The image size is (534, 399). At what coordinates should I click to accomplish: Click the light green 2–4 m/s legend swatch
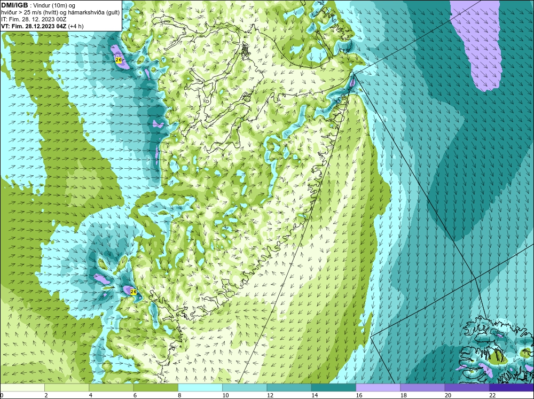coord(67,388)
